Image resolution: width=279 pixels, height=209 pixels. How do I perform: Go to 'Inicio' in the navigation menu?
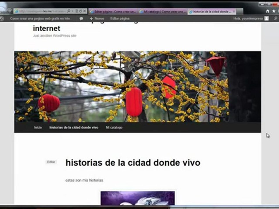pyautogui.click(x=38, y=127)
